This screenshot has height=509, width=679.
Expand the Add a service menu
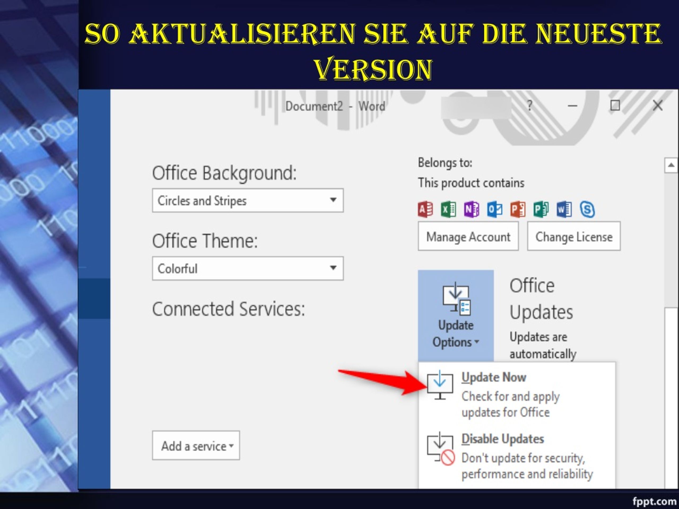[196, 445]
